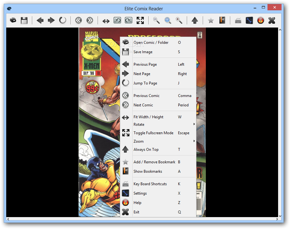The height and width of the screenshot is (229, 290).
Task: Save image using toolbar floppy disk icon
Action: [x=24, y=20]
